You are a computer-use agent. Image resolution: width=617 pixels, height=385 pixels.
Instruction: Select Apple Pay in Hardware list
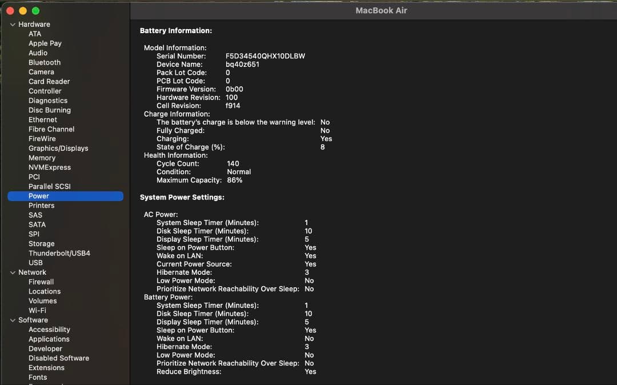pyautogui.click(x=45, y=43)
